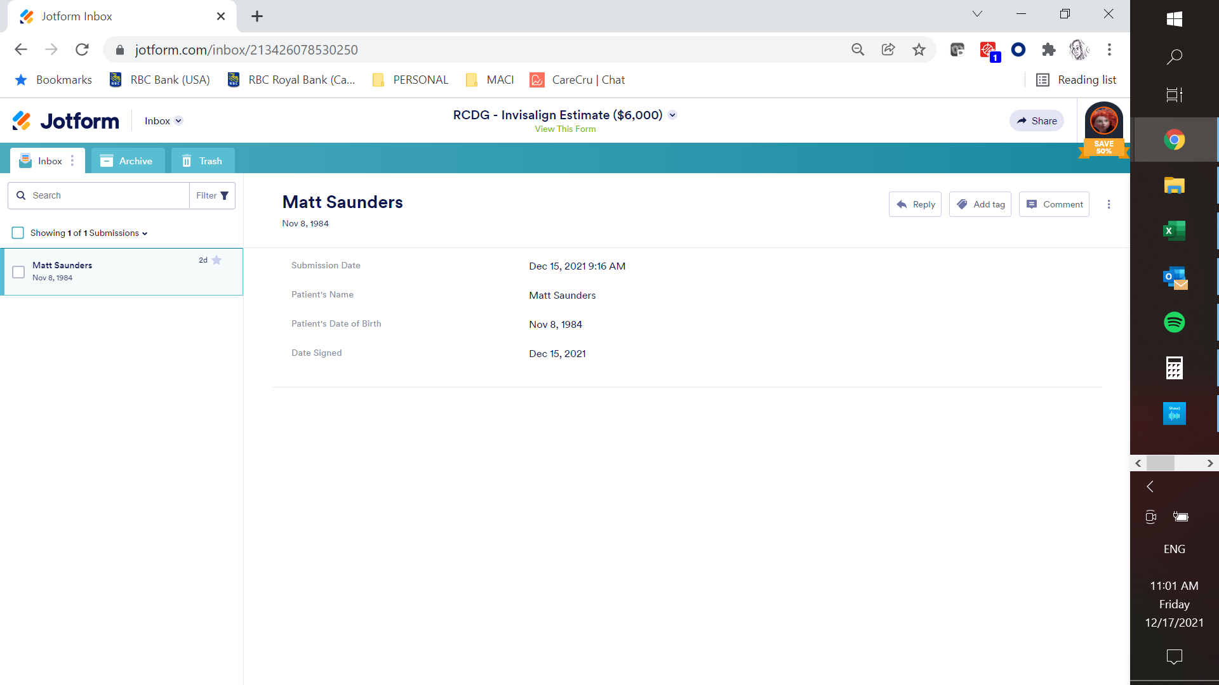Image resolution: width=1219 pixels, height=685 pixels.
Task: Expand the form title dropdown
Action: coord(673,115)
